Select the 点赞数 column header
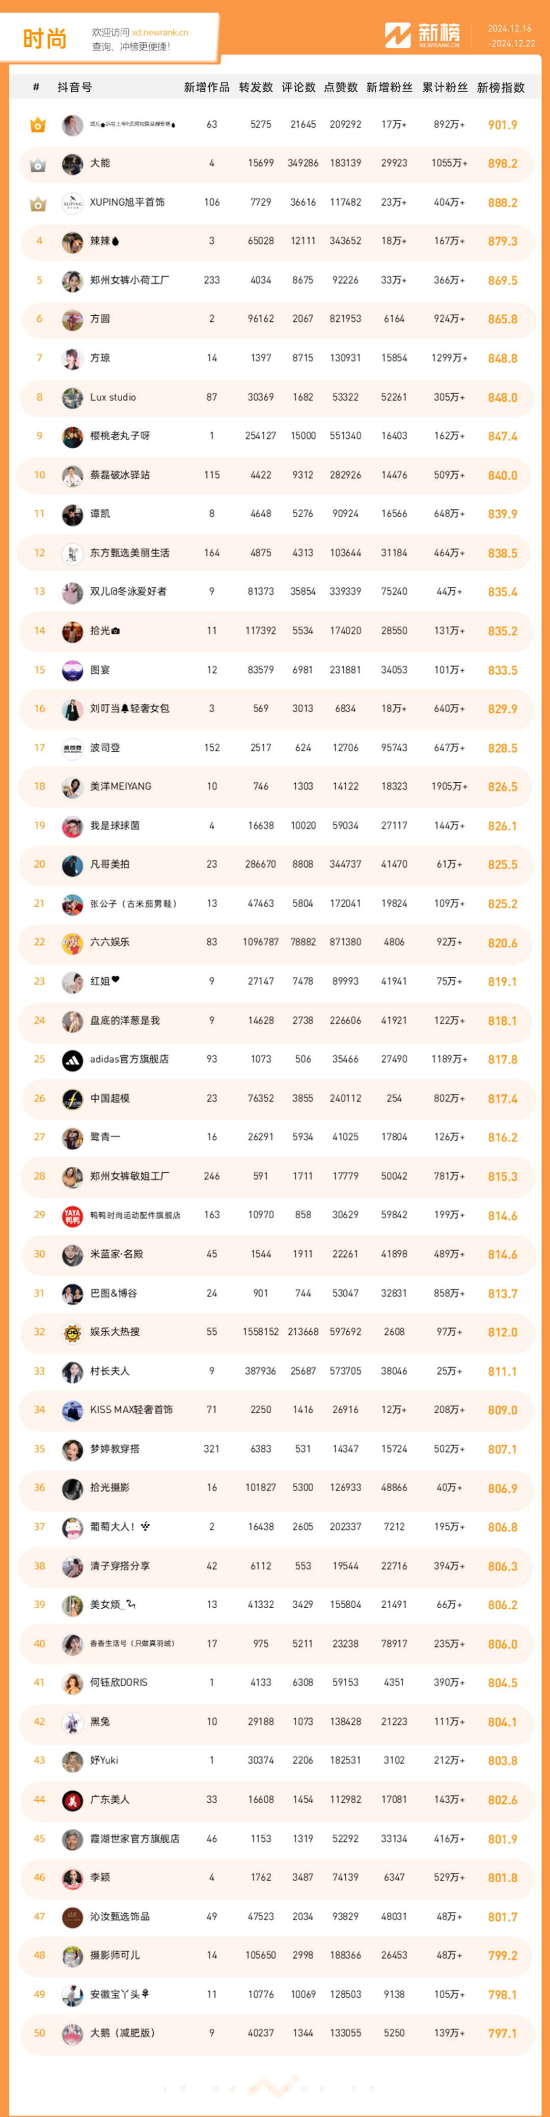The image size is (550, 2117). [340, 87]
